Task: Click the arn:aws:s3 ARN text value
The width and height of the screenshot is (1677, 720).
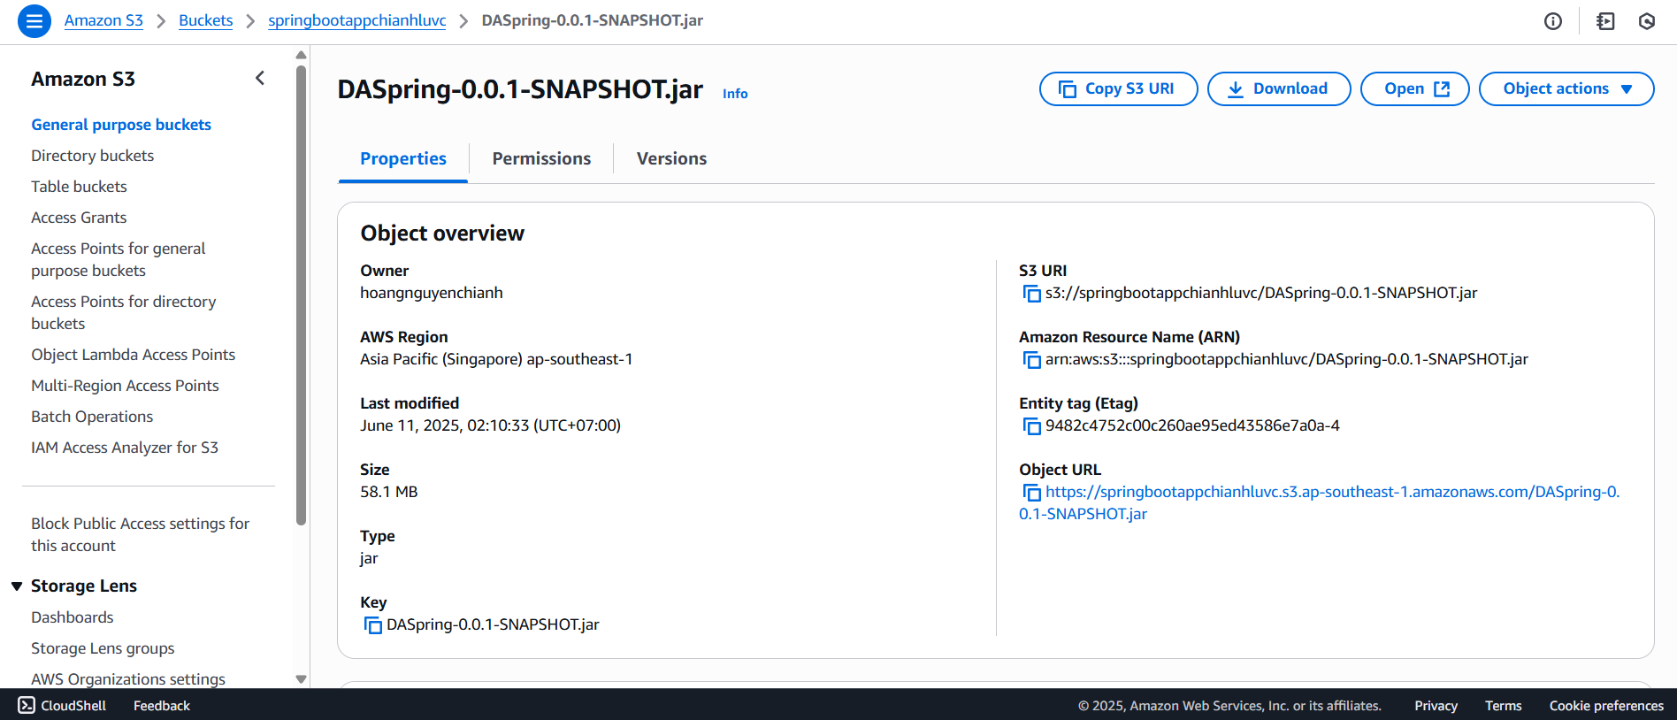Action: pos(1287,359)
